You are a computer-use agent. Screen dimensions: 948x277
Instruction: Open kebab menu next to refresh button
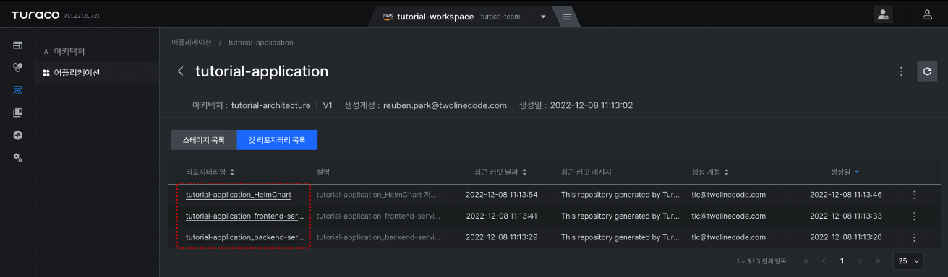[901, 71]
